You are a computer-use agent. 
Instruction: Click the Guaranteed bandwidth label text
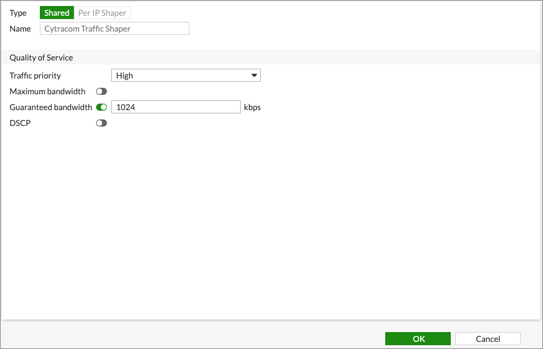pos(51,107)
